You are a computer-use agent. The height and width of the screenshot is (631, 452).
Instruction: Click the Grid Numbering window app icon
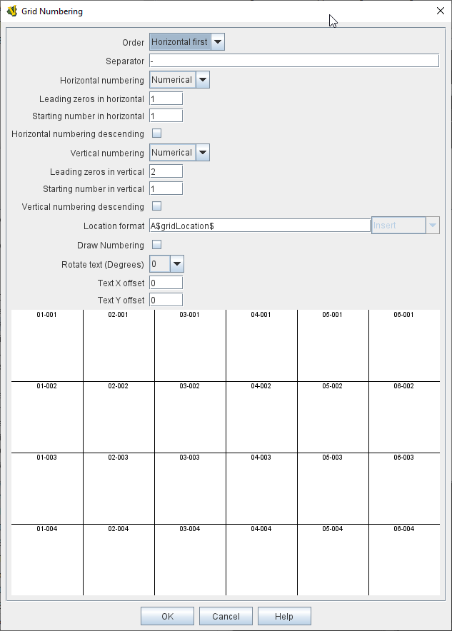click(11, 11)
